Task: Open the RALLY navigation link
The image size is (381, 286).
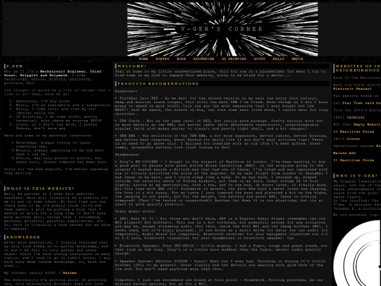Action: (279, 59)
